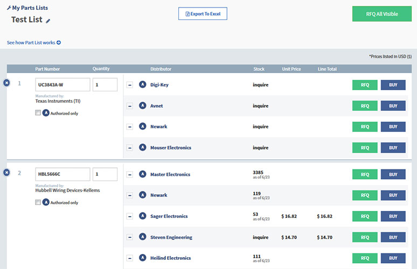Image resolution: width=417 pixels, height=269 pixels.
Task: Enable Authorized only for UC3843A-W
Action: point(38,113)
